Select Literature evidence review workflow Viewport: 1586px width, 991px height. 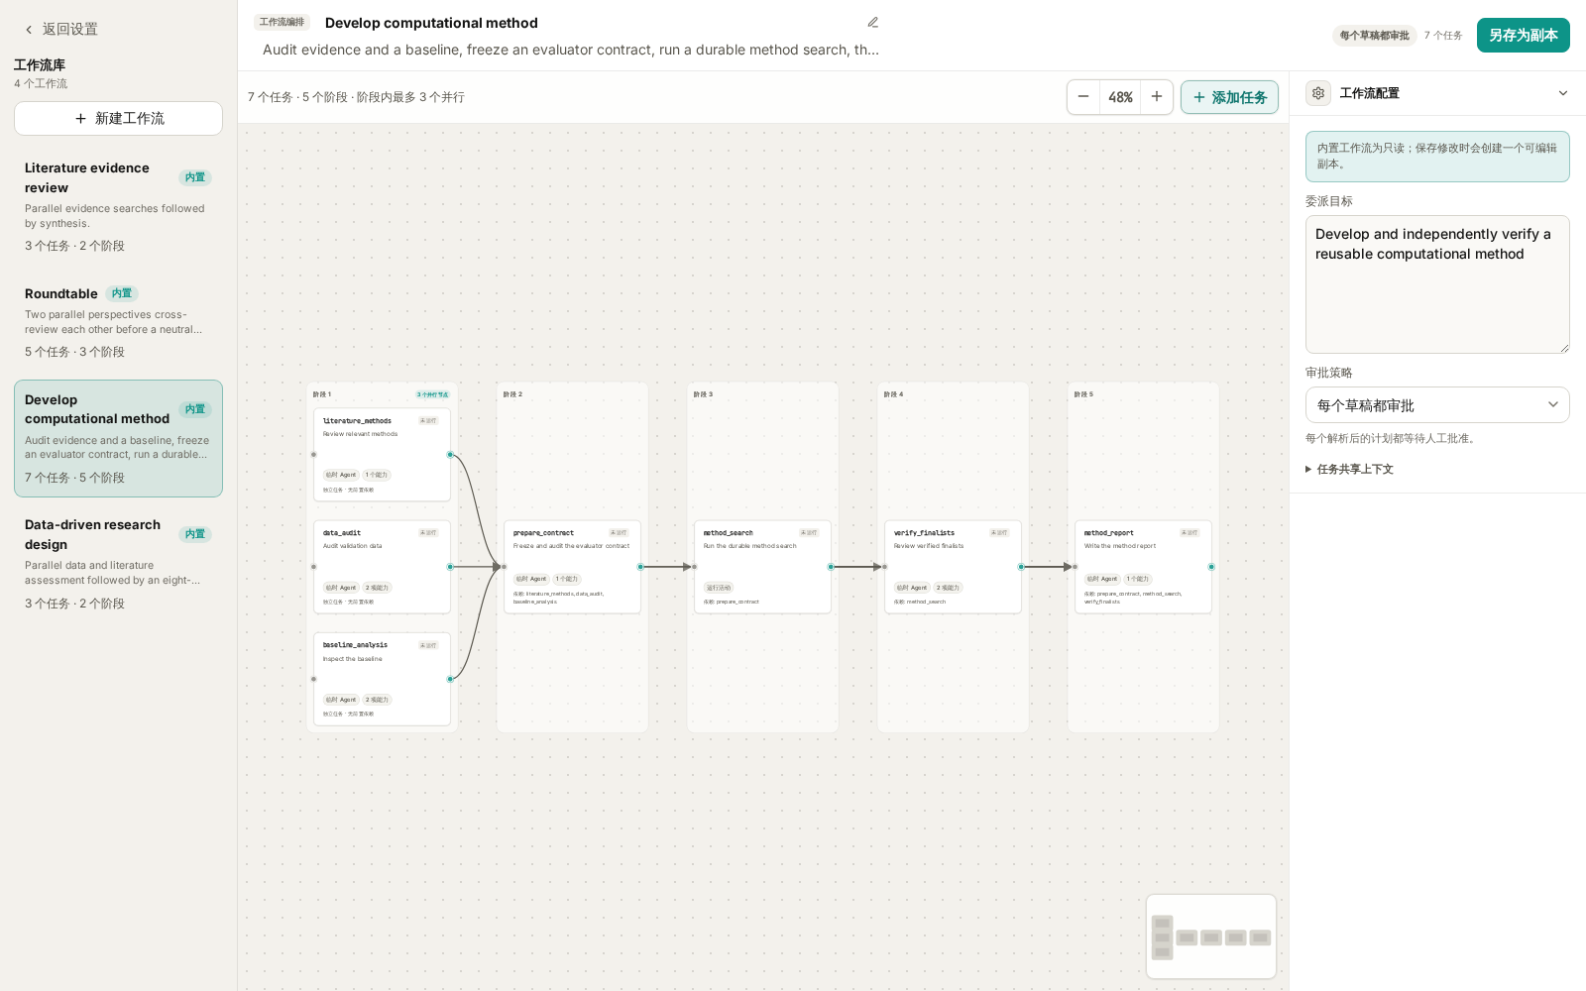tap(118, 206)
